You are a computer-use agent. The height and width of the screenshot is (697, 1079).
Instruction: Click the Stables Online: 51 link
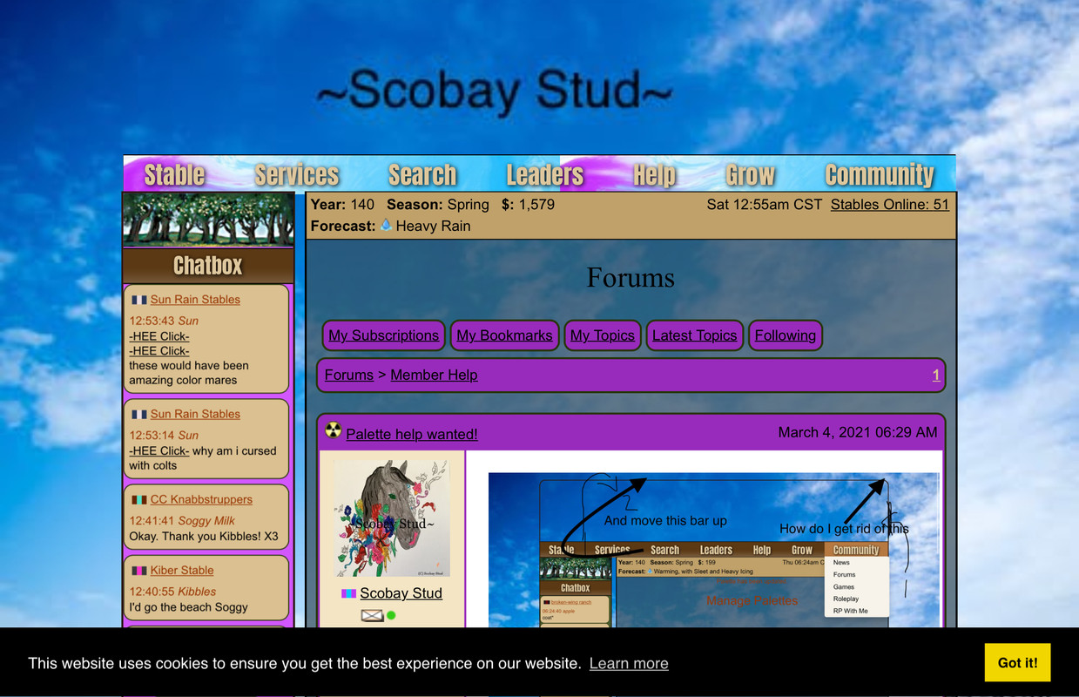[x=889, y=205]
